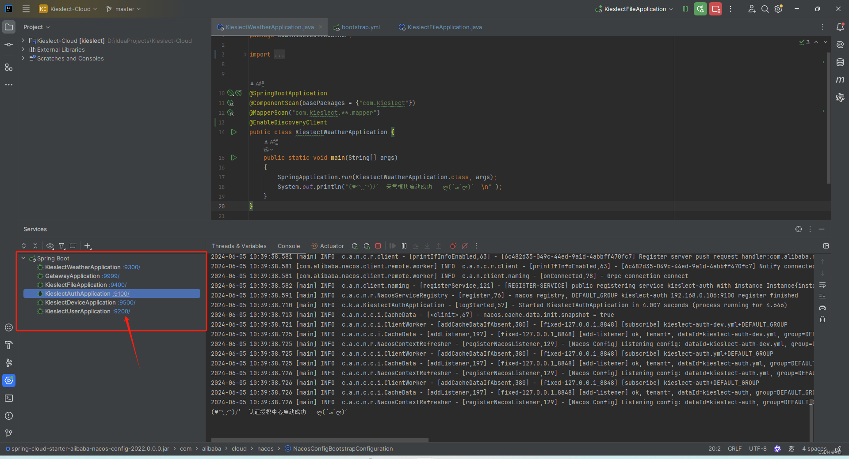Open IDE settings gear menu

coord(779,9)
